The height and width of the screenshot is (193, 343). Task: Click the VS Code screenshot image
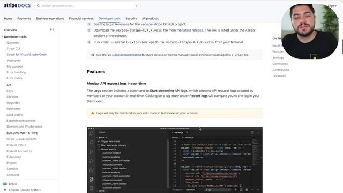pos(175,160)
